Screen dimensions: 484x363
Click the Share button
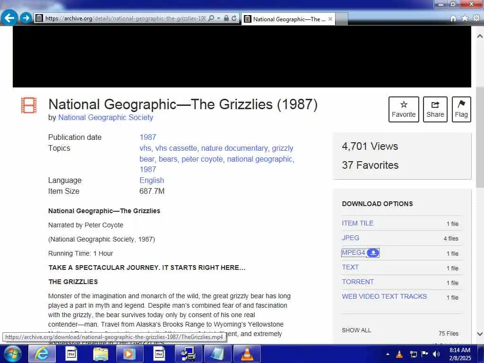(435, 109)
